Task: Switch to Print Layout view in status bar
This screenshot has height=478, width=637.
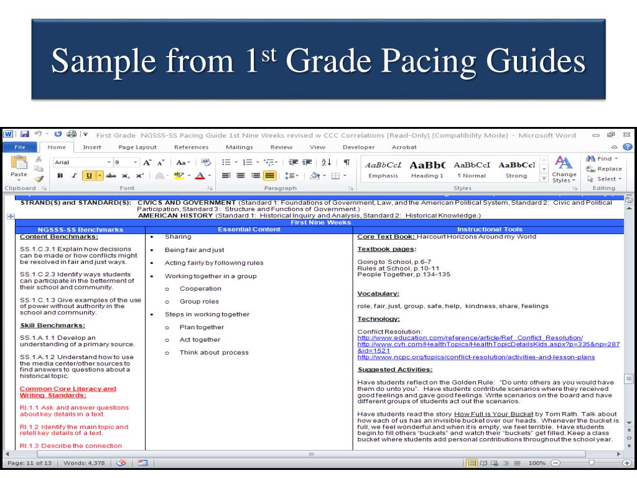Action: [472, 463]
